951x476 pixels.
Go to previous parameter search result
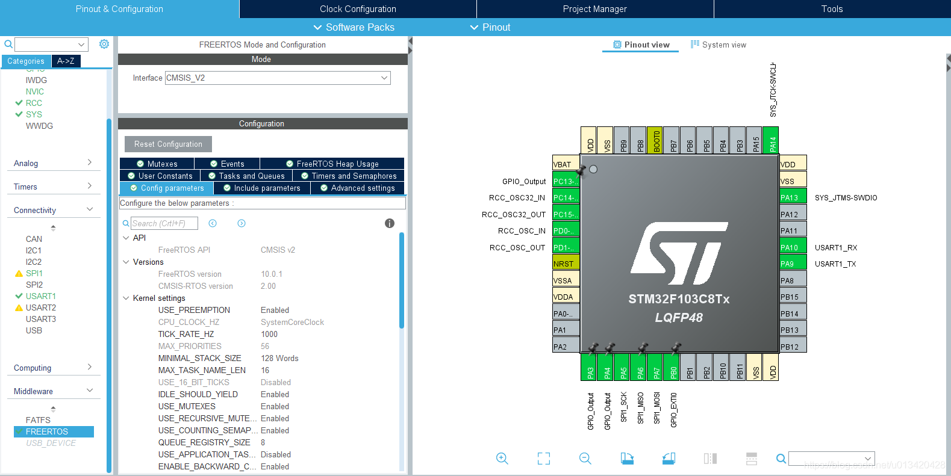[213, 223]
